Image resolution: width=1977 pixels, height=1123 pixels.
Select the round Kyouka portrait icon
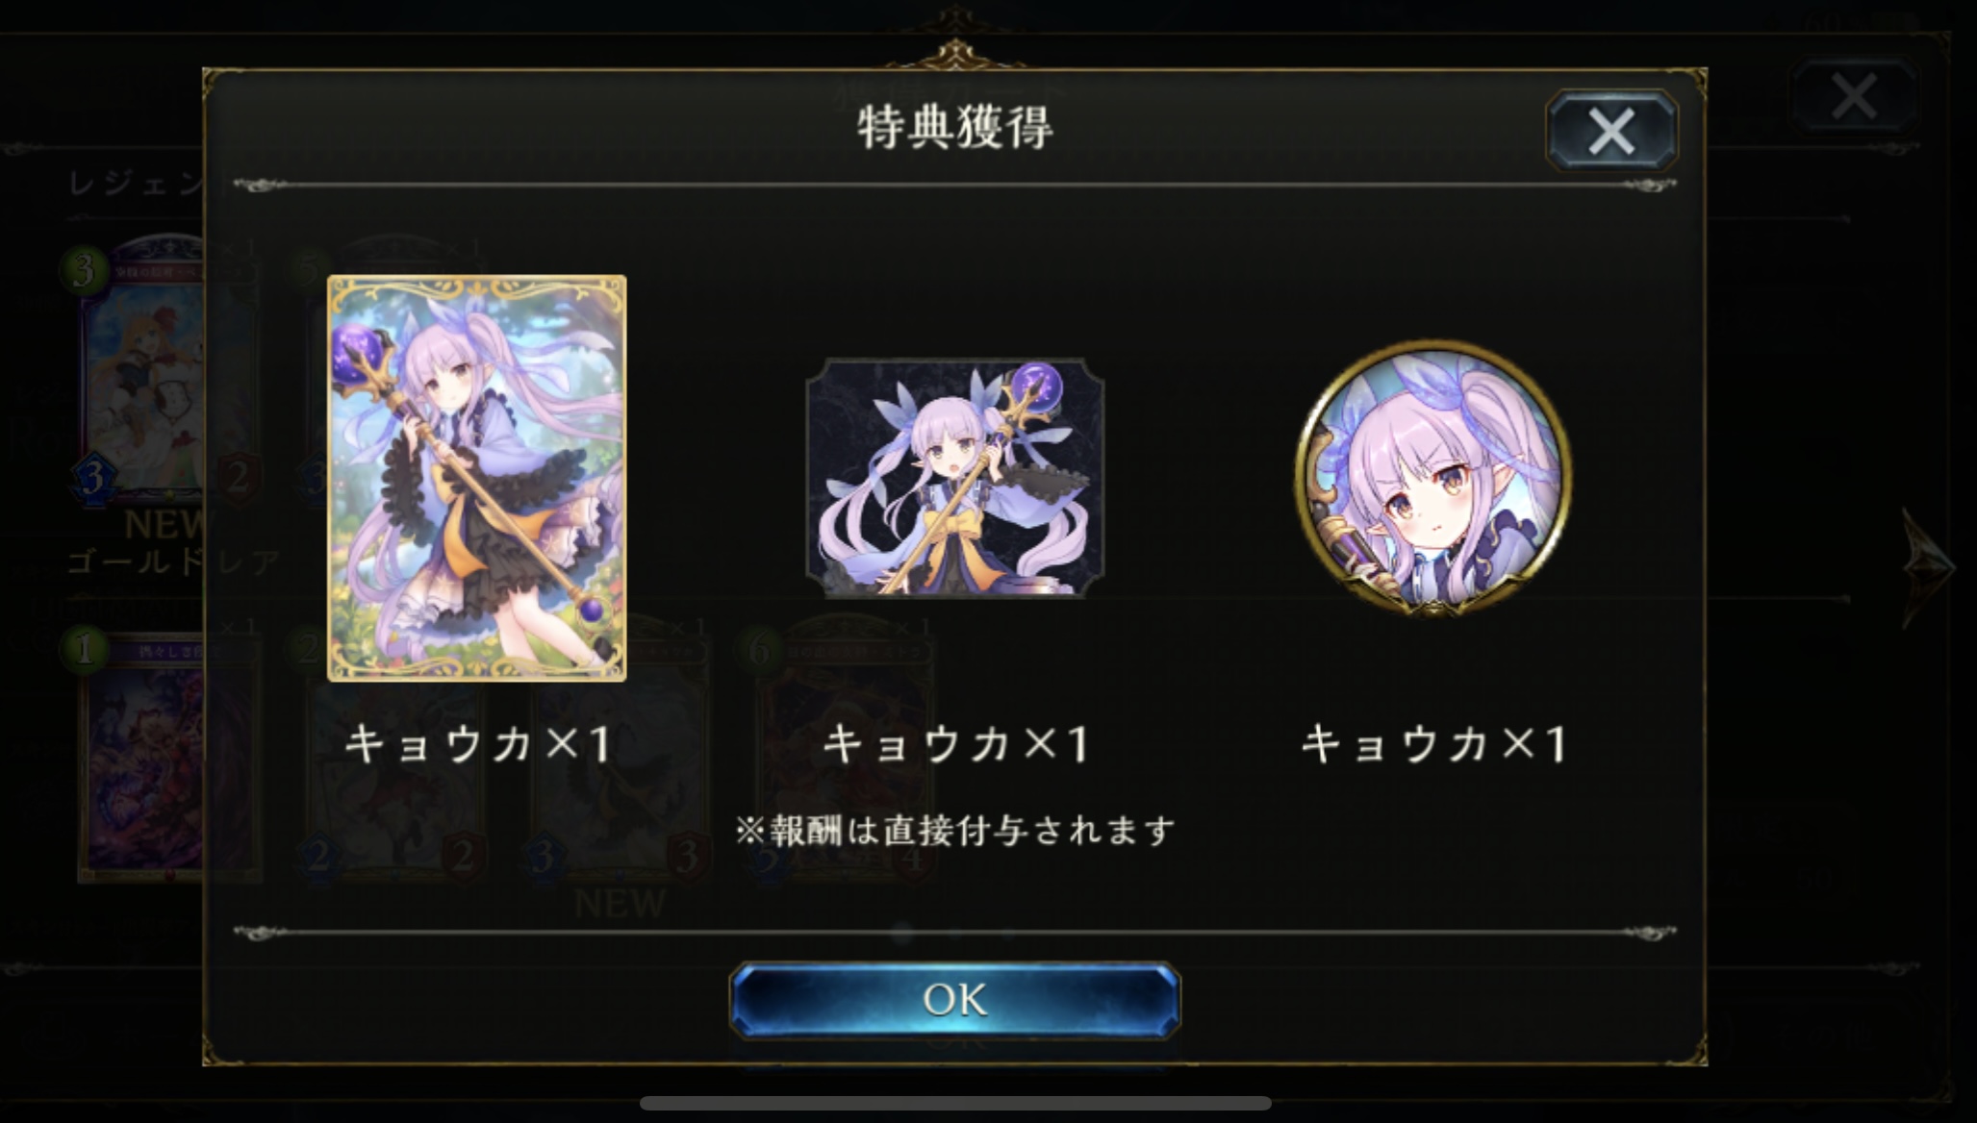click(x=1433, y=478)
